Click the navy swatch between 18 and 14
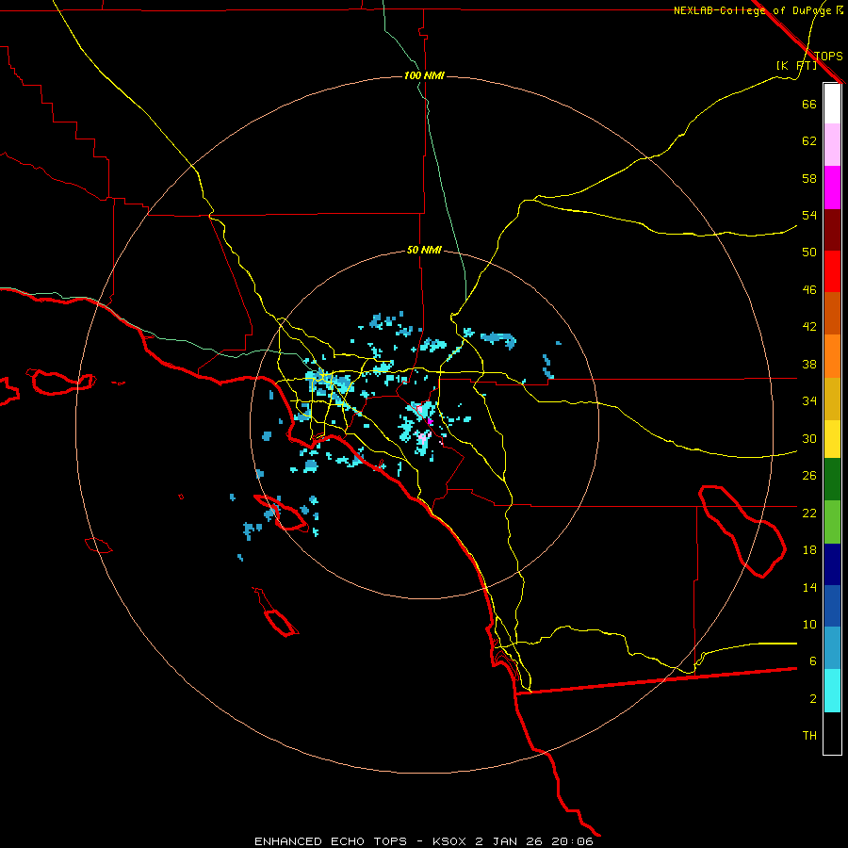The image size is (848, 848). pyautogui.click(x=832, y=564)
